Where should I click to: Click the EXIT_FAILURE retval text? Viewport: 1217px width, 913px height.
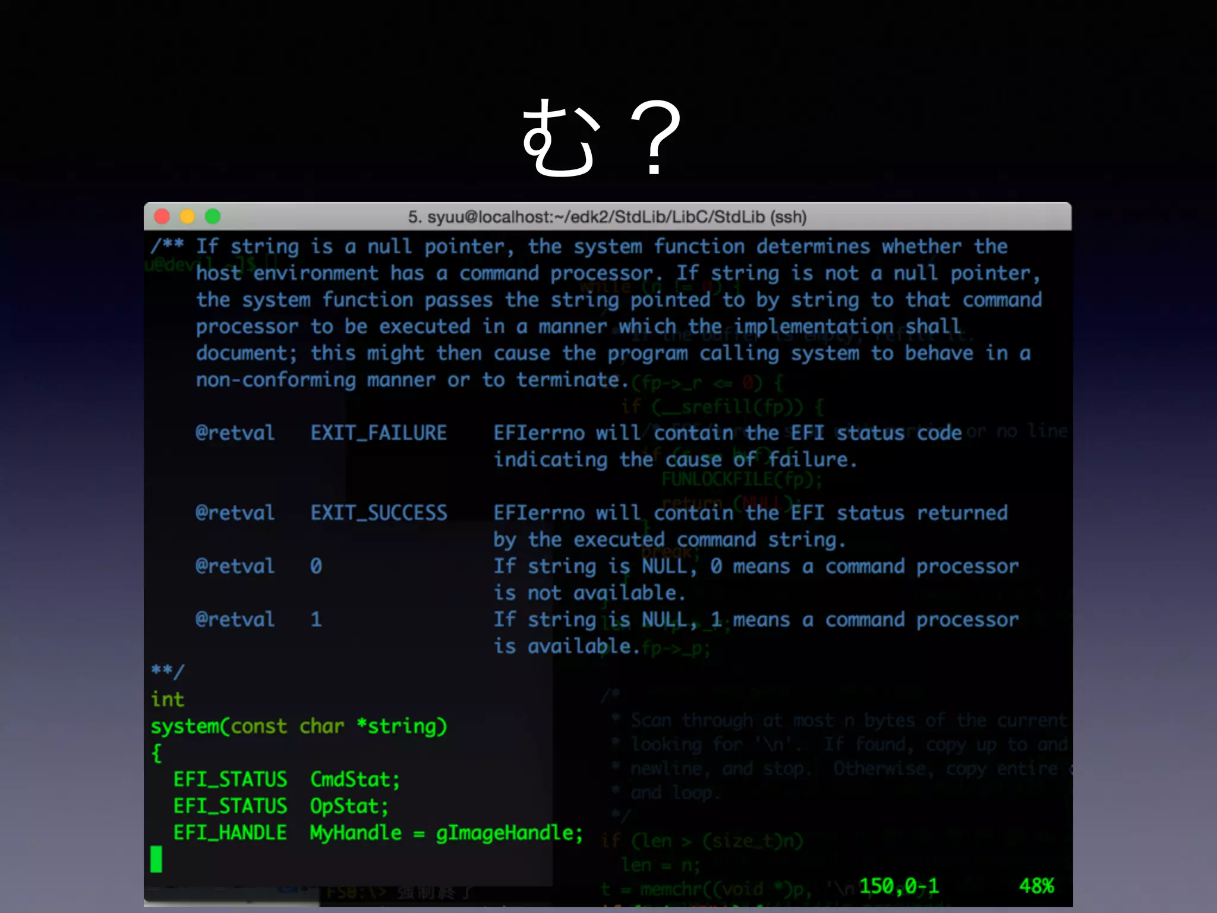[379, 433]
